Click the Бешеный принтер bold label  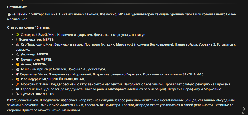(27, 14)
